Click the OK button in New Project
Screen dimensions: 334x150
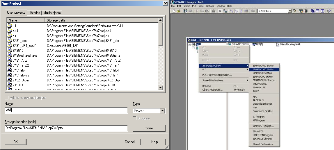click(15, 142)
